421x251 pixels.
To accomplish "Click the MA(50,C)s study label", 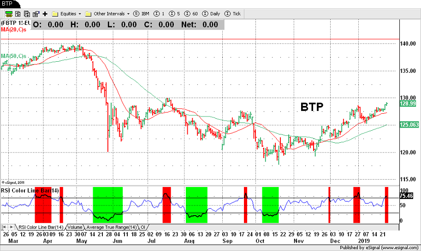I will click(x=14, y=56).
